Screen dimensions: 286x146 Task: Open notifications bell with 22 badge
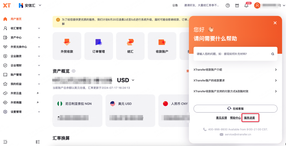pyautogui.click(x=247, y=5)
